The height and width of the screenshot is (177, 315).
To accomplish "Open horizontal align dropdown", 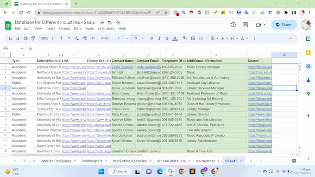I will point(214,38).
